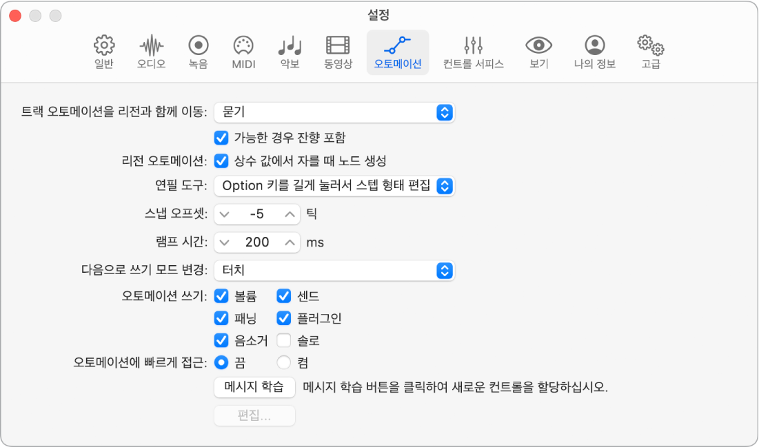The height and width of the screenshot is (447, 759).
Task: Click the 메시지 학습 button
Action: coord(254,388)
